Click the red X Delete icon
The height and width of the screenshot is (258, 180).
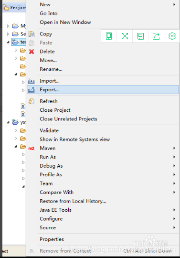pos(32,52)
